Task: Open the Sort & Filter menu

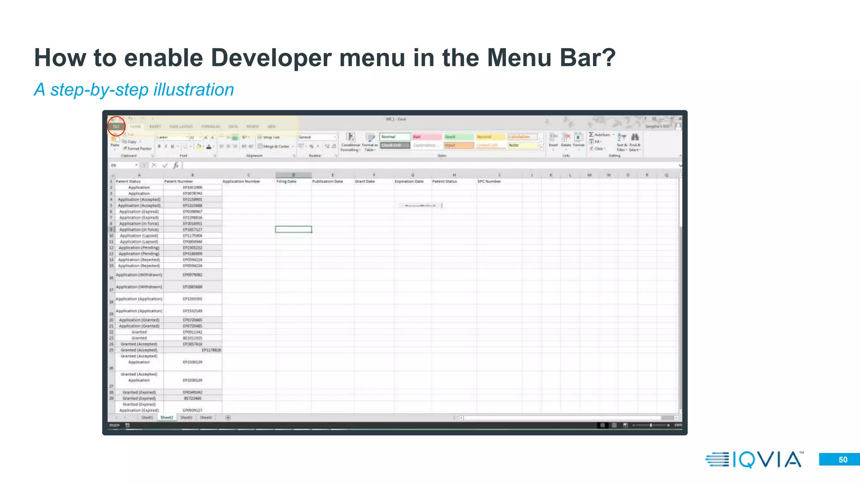Action: 621,142
